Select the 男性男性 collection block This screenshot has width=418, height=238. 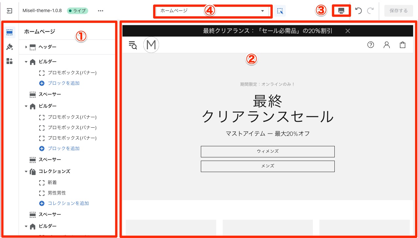click(57, 193)
